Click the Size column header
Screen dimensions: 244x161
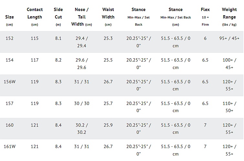pos(9,17)
